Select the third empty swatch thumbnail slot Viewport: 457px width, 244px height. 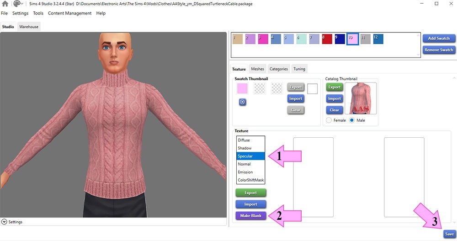click(x=276, y=88)
